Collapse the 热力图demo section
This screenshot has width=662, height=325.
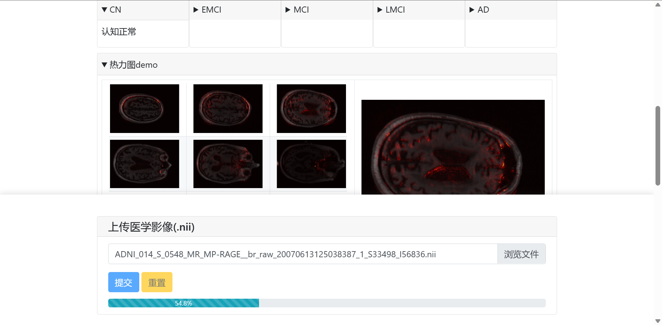click(x=130, y=65)
